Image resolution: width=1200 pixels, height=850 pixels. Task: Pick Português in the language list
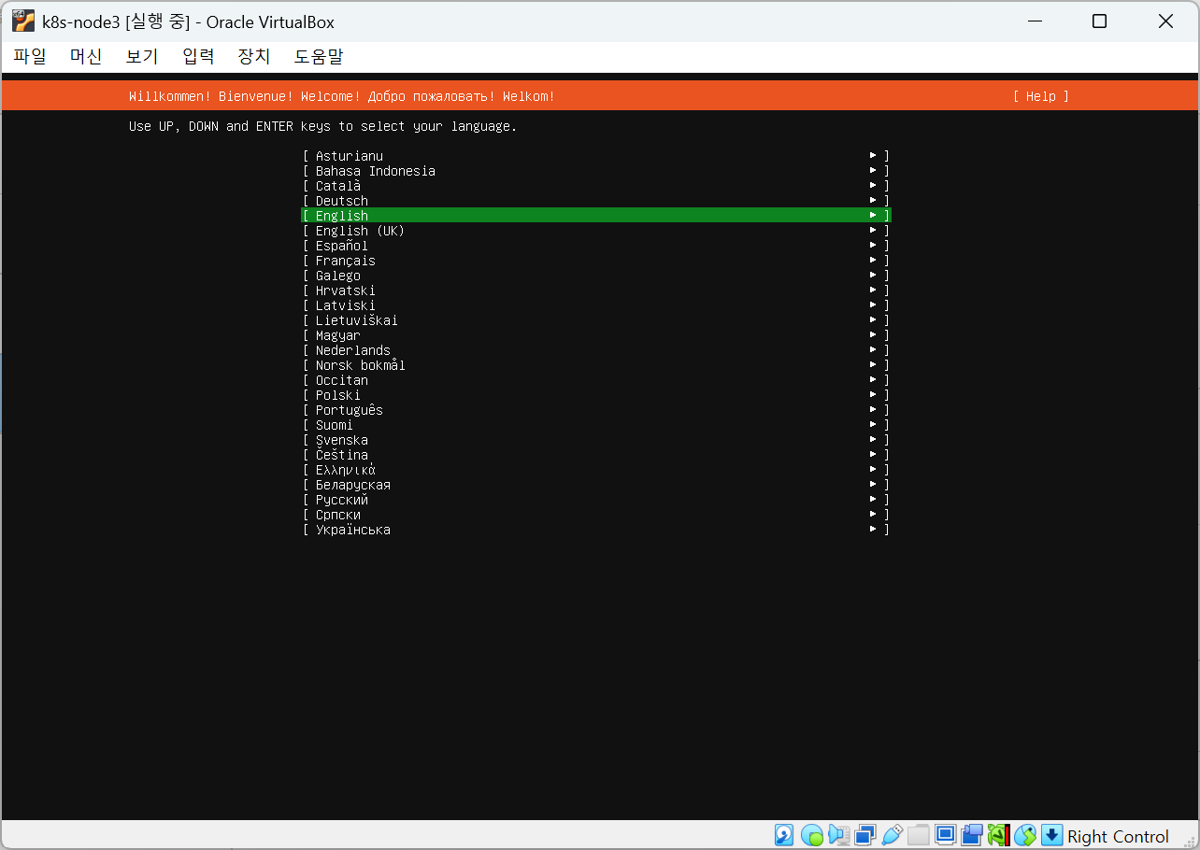(596, 410)
